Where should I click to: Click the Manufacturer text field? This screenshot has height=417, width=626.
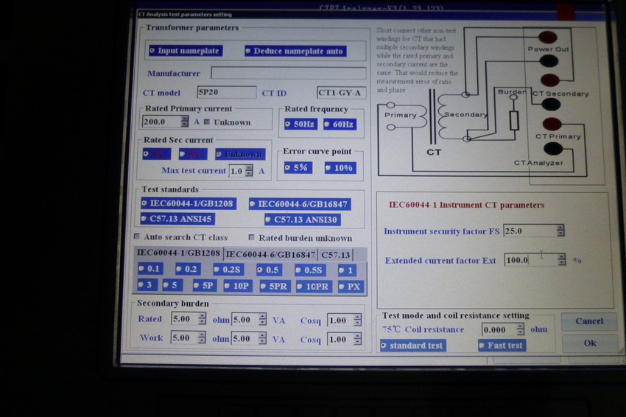pos(288,74)
